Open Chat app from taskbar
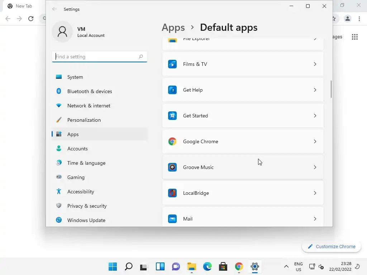 [x=176, y=266]
